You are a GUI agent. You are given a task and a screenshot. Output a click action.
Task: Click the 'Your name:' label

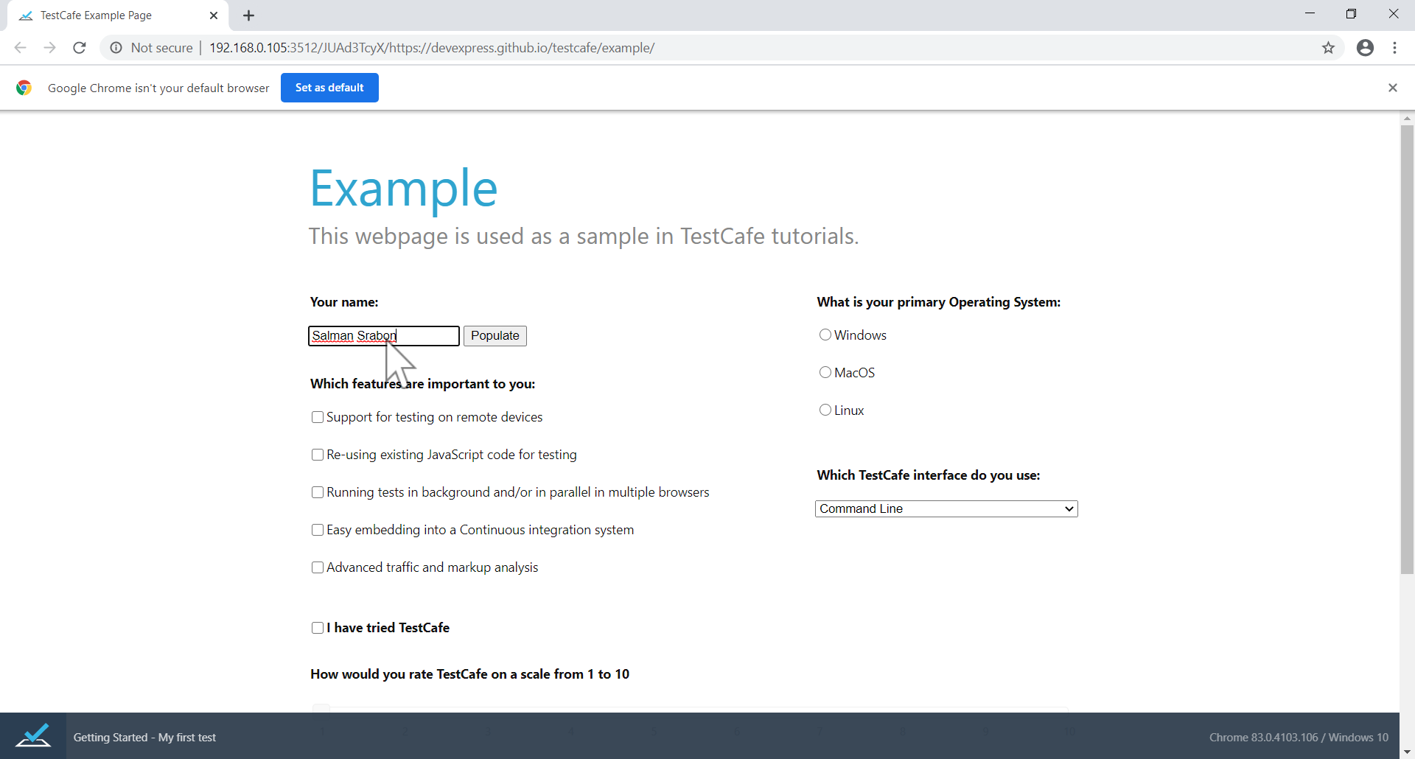(344, 302)
